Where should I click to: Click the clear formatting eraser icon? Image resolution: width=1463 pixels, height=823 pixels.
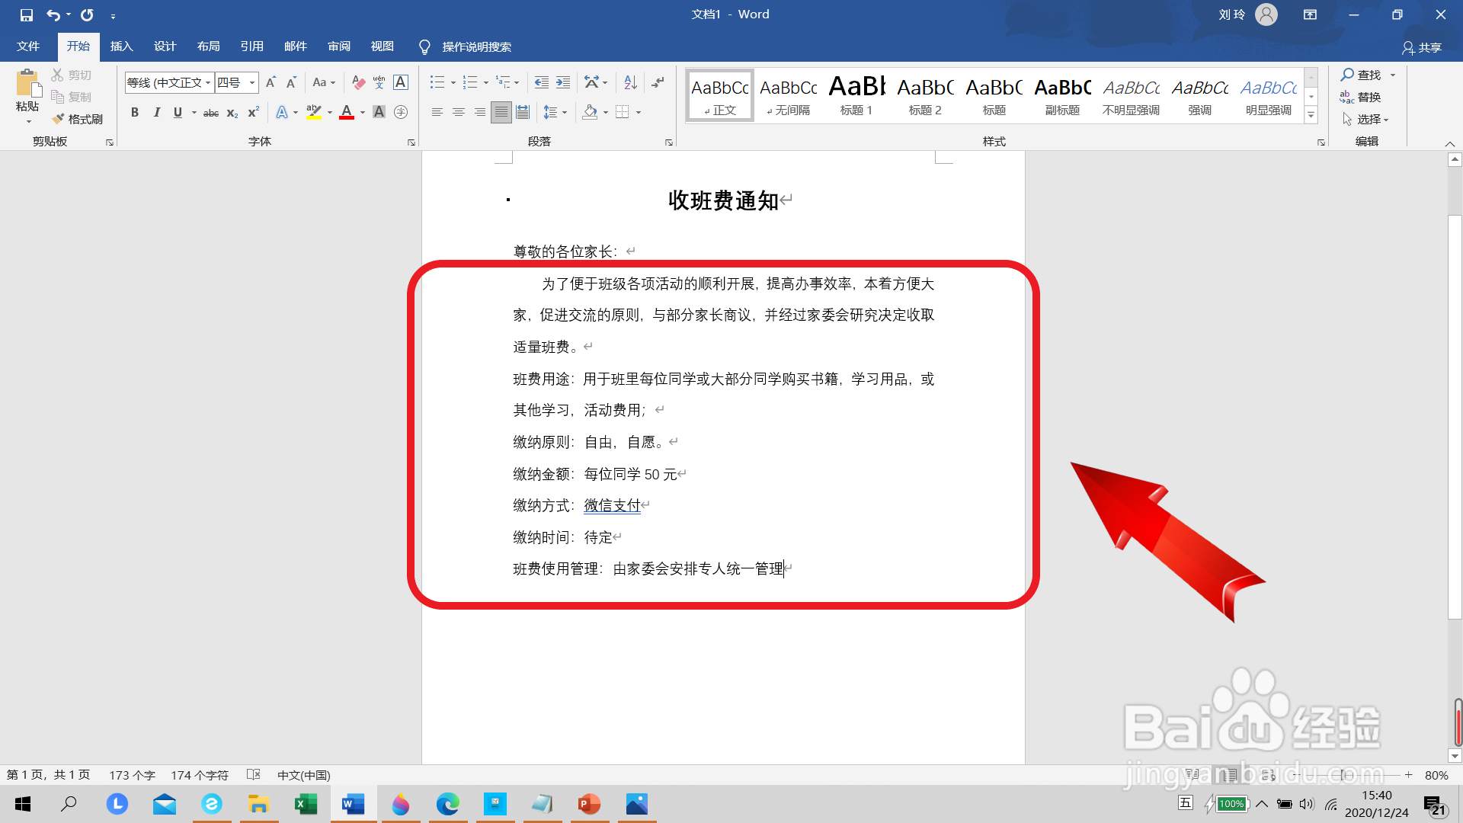(x=358, y=82)
